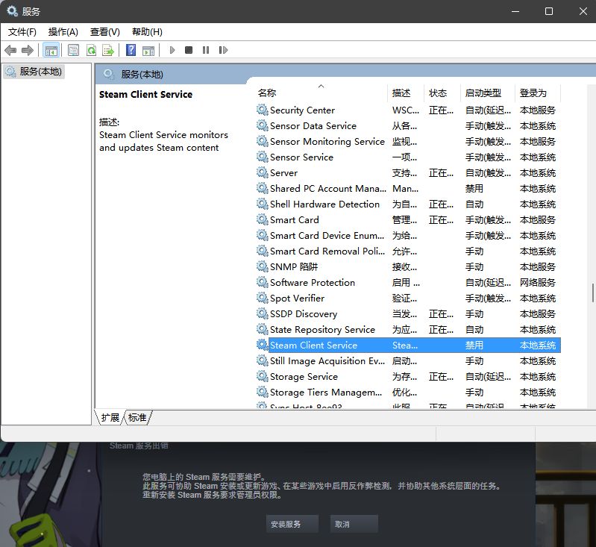Minimize the 服务 window
Viewport: 596px width, 547px height.
click(x=515, y=11)
